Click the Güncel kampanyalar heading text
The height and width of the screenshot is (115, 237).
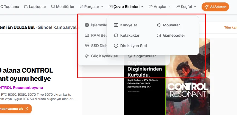(59, 27)
